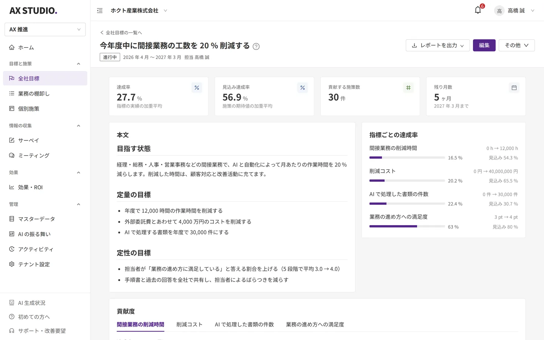Open アクティビティ log
This screenshot has width=544, height=340.
(x=45, y=249)
